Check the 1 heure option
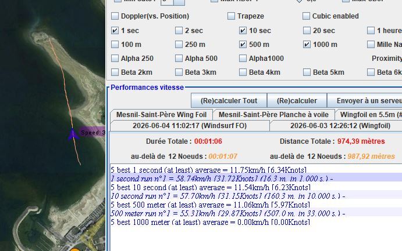 371,31
